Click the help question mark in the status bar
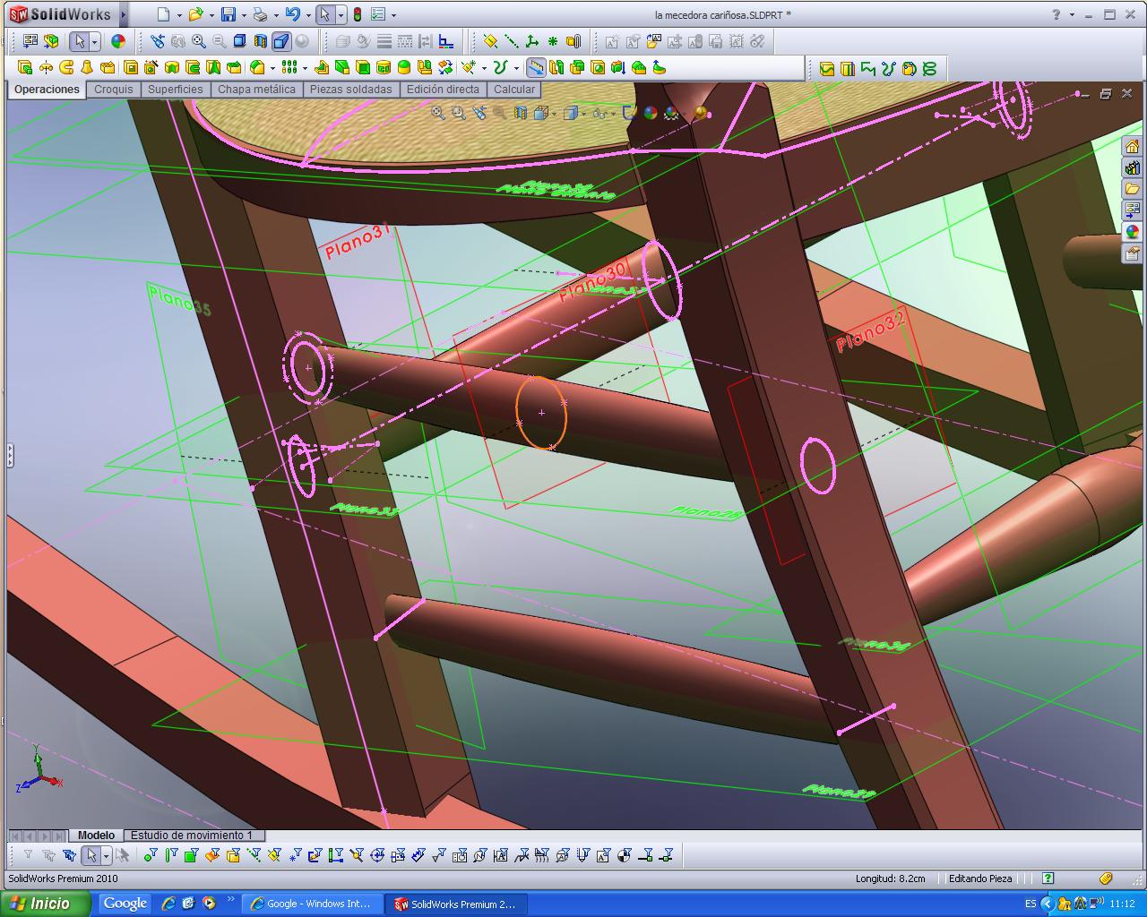This screenshot has width=1147, height=917. click(x=1048, y=878)
